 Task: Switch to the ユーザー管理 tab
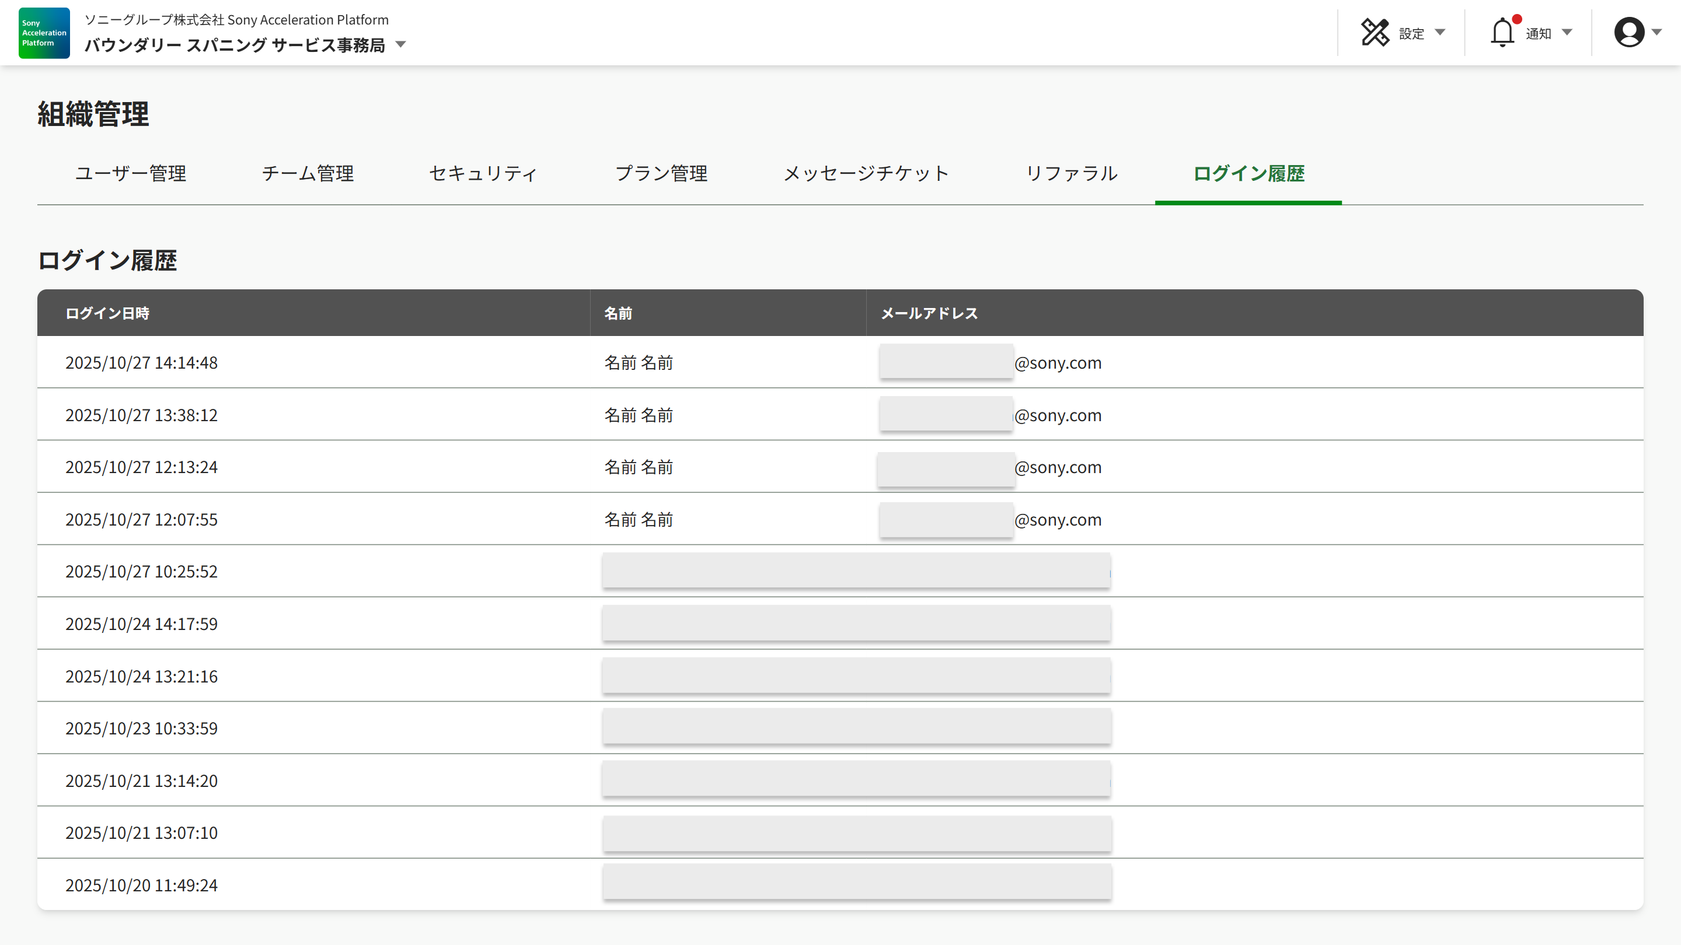tap(131, 173)
